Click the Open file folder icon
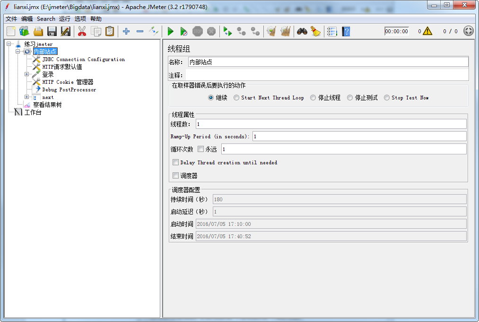The width and height of the screenshot is (479, 322). [x=38, y=31]
